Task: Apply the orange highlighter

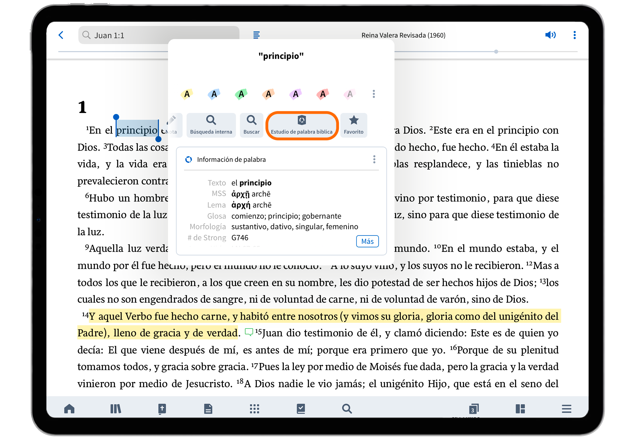Action: [x=268, y=94]
